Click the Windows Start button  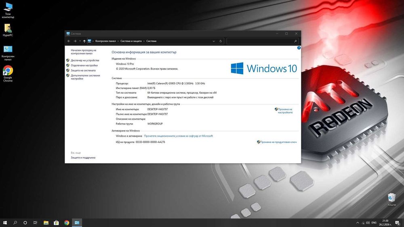tap(5, 223)
